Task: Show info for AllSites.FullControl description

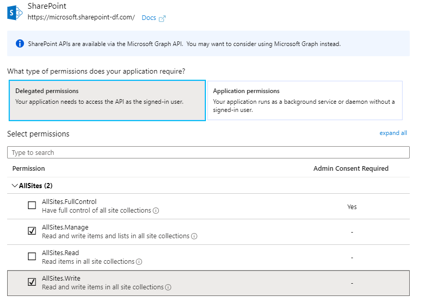Action: 156,211
